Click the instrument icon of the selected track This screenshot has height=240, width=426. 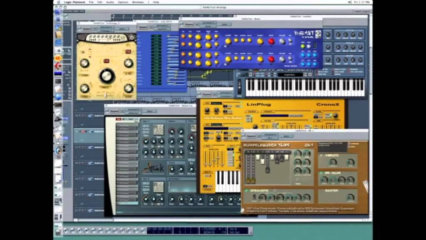[x=91, y=132]
